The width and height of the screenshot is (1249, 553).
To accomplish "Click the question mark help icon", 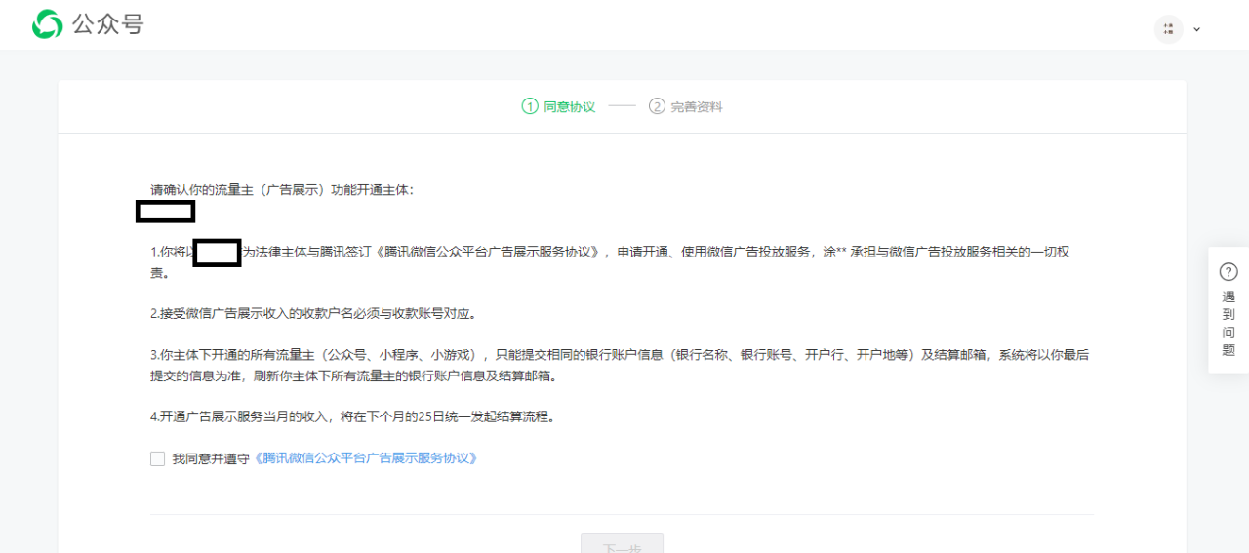I will pyautogui.click(x=1229, y=272).
